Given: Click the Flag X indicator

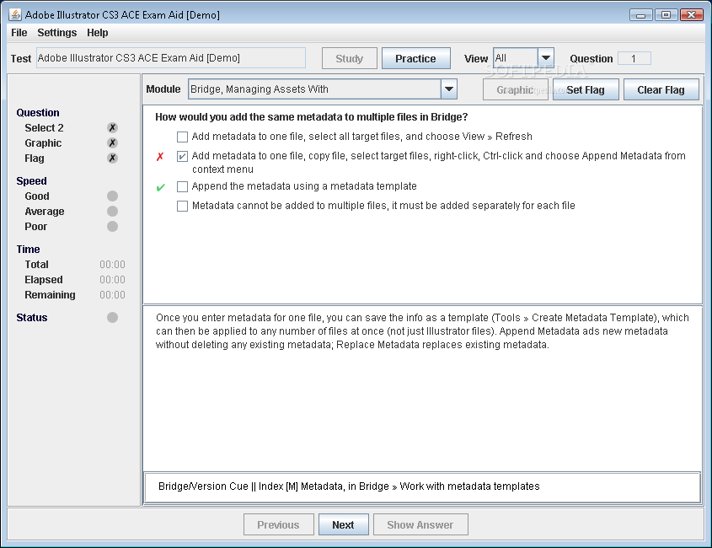Looking at the screenshot, I should (113, 158).
